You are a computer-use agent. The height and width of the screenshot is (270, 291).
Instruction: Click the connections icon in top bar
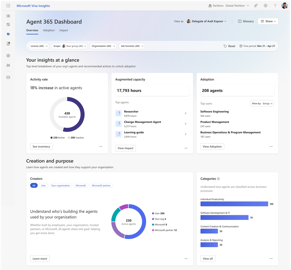tap(256, 6)
